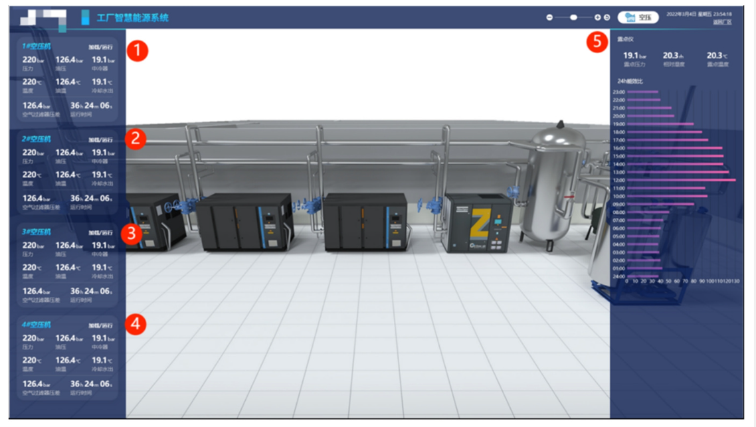The image size is (756, 427).
Task: Click the 露点仪 panel heading
Action: [625, 39]
